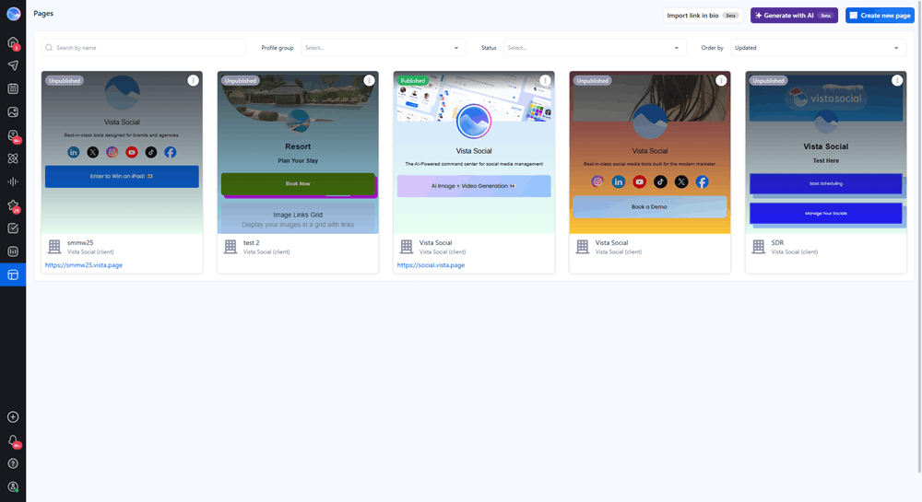Open info menu on test 2 card
This screenshot has width=922, height=502.
click(x=369, y=80)
